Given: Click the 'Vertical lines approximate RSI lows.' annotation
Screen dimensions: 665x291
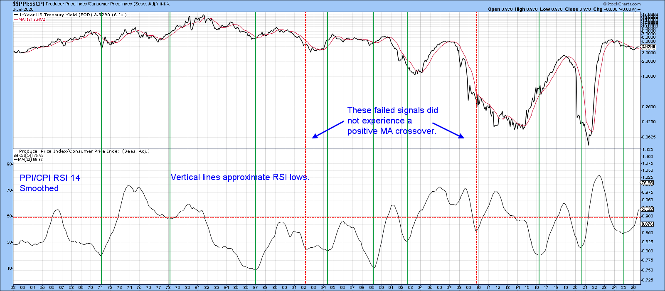Looking at the screenshot, I should pos(240,177).
